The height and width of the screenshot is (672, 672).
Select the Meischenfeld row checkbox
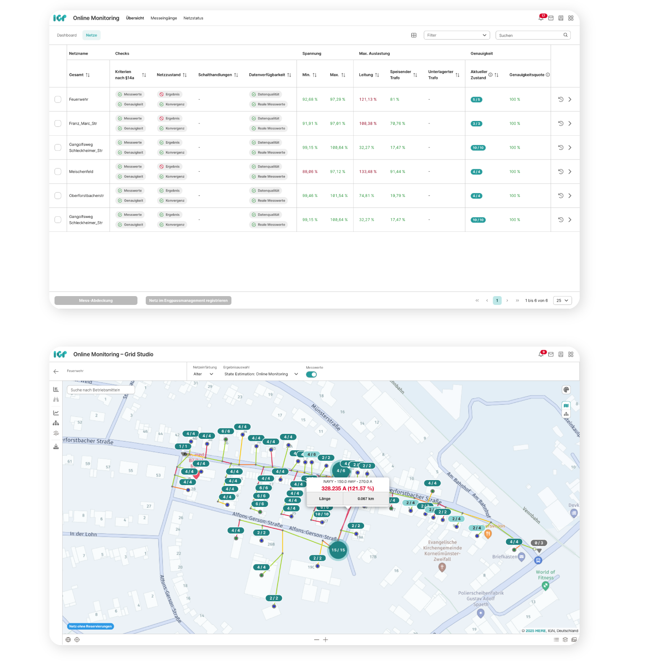tap(58, 172)
